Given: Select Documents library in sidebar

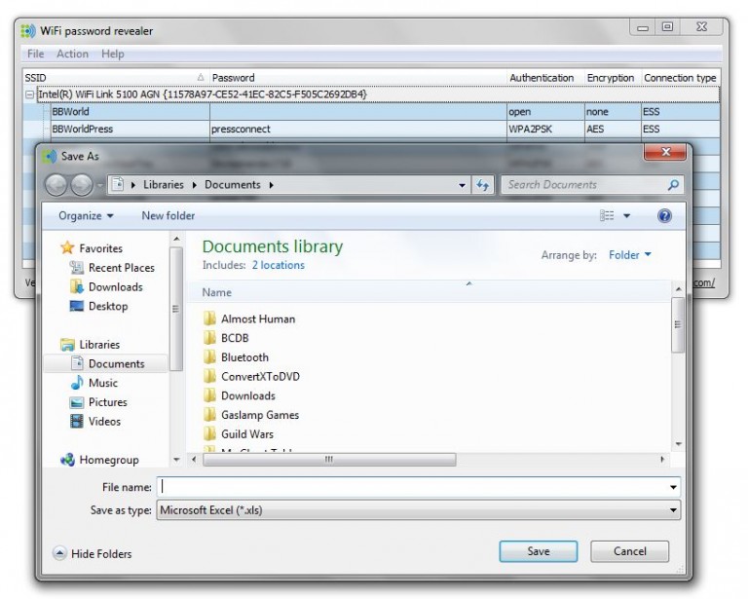Looking at the screenshot, I should pyautogui.click(x=117, y=363).
